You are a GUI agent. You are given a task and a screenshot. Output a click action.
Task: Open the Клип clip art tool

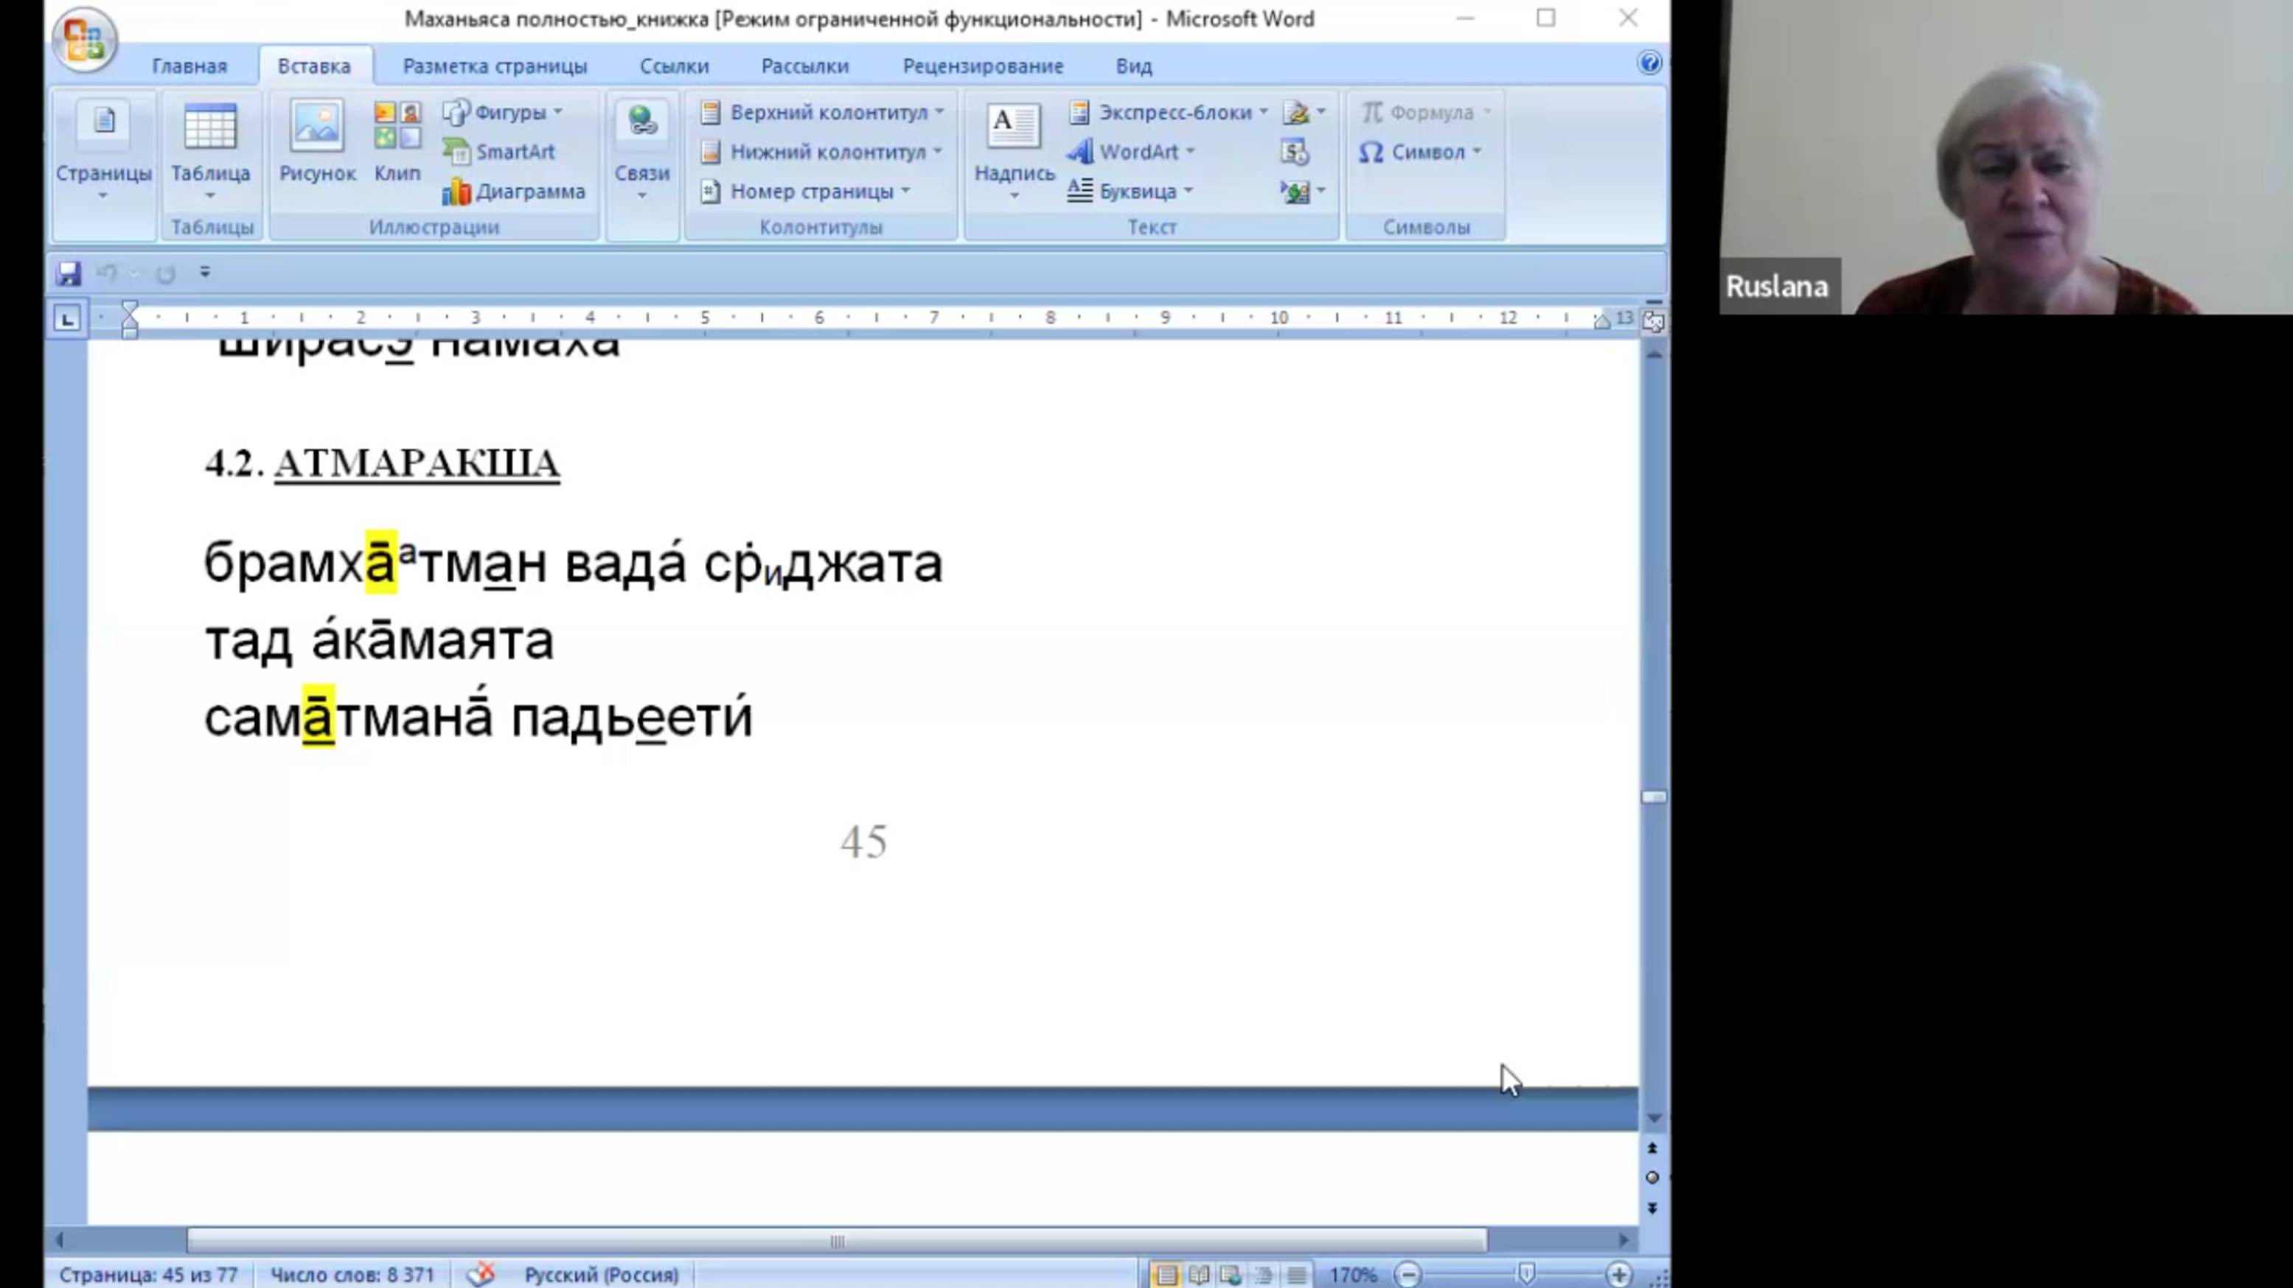click(397, 142)
